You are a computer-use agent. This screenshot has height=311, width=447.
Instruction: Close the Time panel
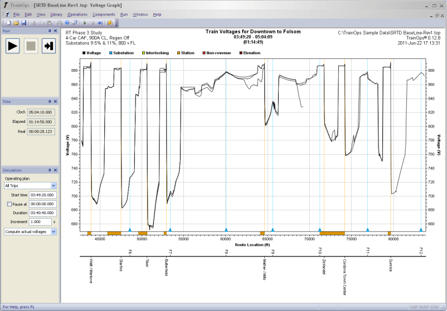55,101
